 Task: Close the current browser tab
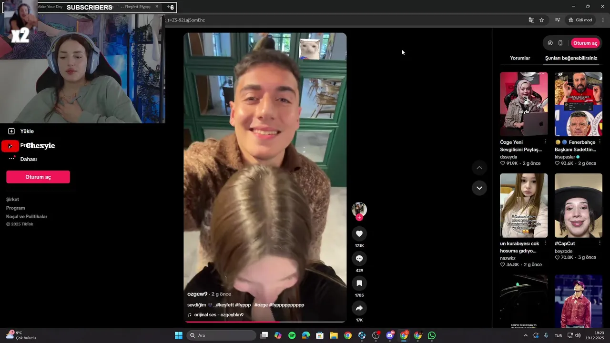pos(157,7)
